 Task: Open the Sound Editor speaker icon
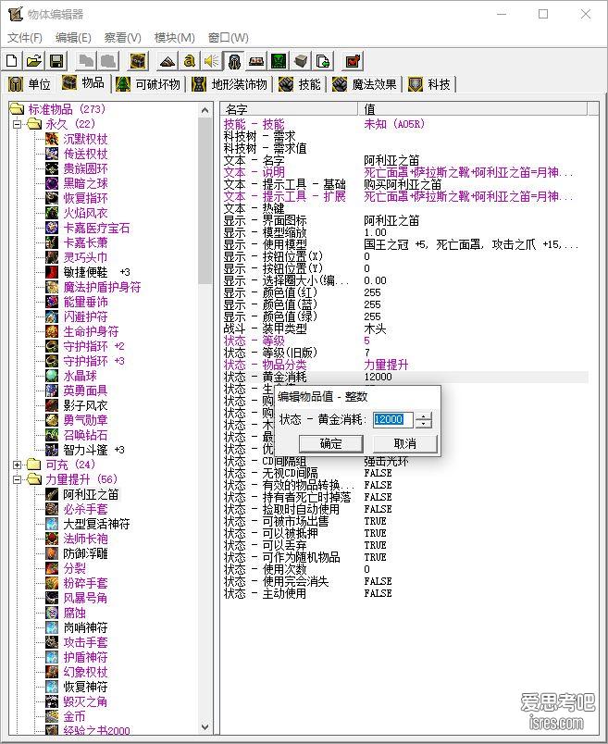(x=212, y=61)
